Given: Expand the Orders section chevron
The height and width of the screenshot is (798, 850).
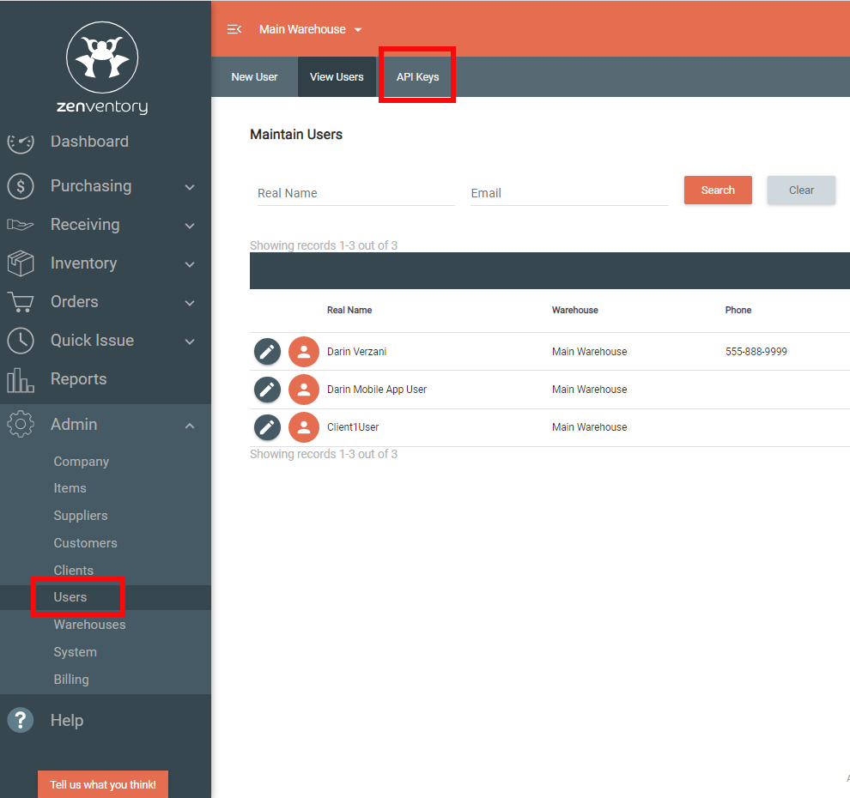Looking at the screenshot, I should click(189, 301).
